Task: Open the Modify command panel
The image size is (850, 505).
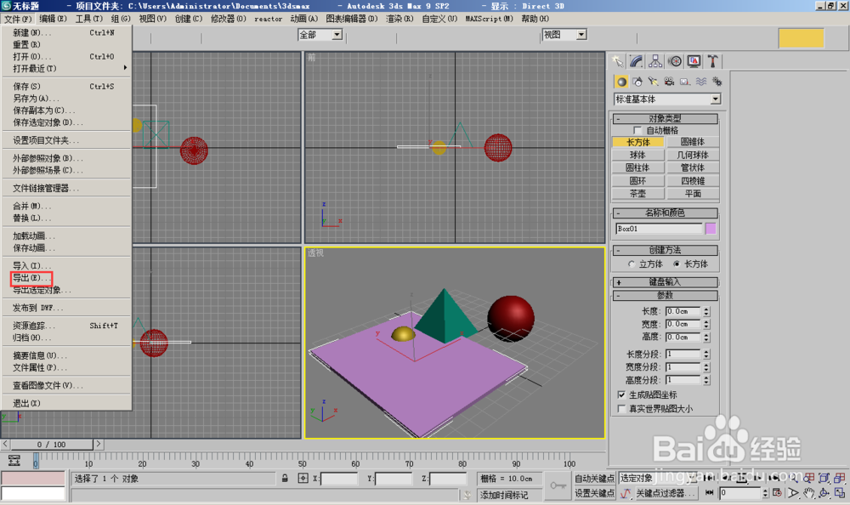Action: point(636,61)
